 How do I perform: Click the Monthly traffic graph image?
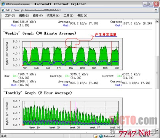coord(63,114)
